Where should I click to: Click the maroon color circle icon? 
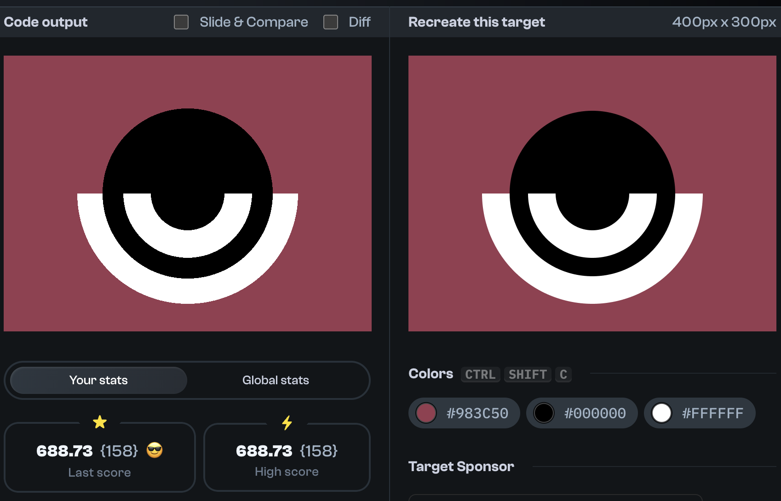tap(427, 413)
